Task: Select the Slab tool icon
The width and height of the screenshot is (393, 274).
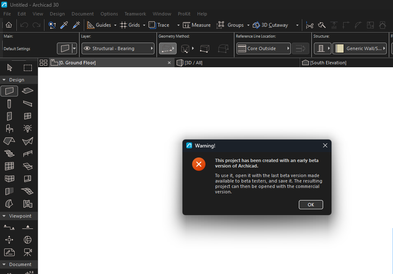Action: [28, 91]
